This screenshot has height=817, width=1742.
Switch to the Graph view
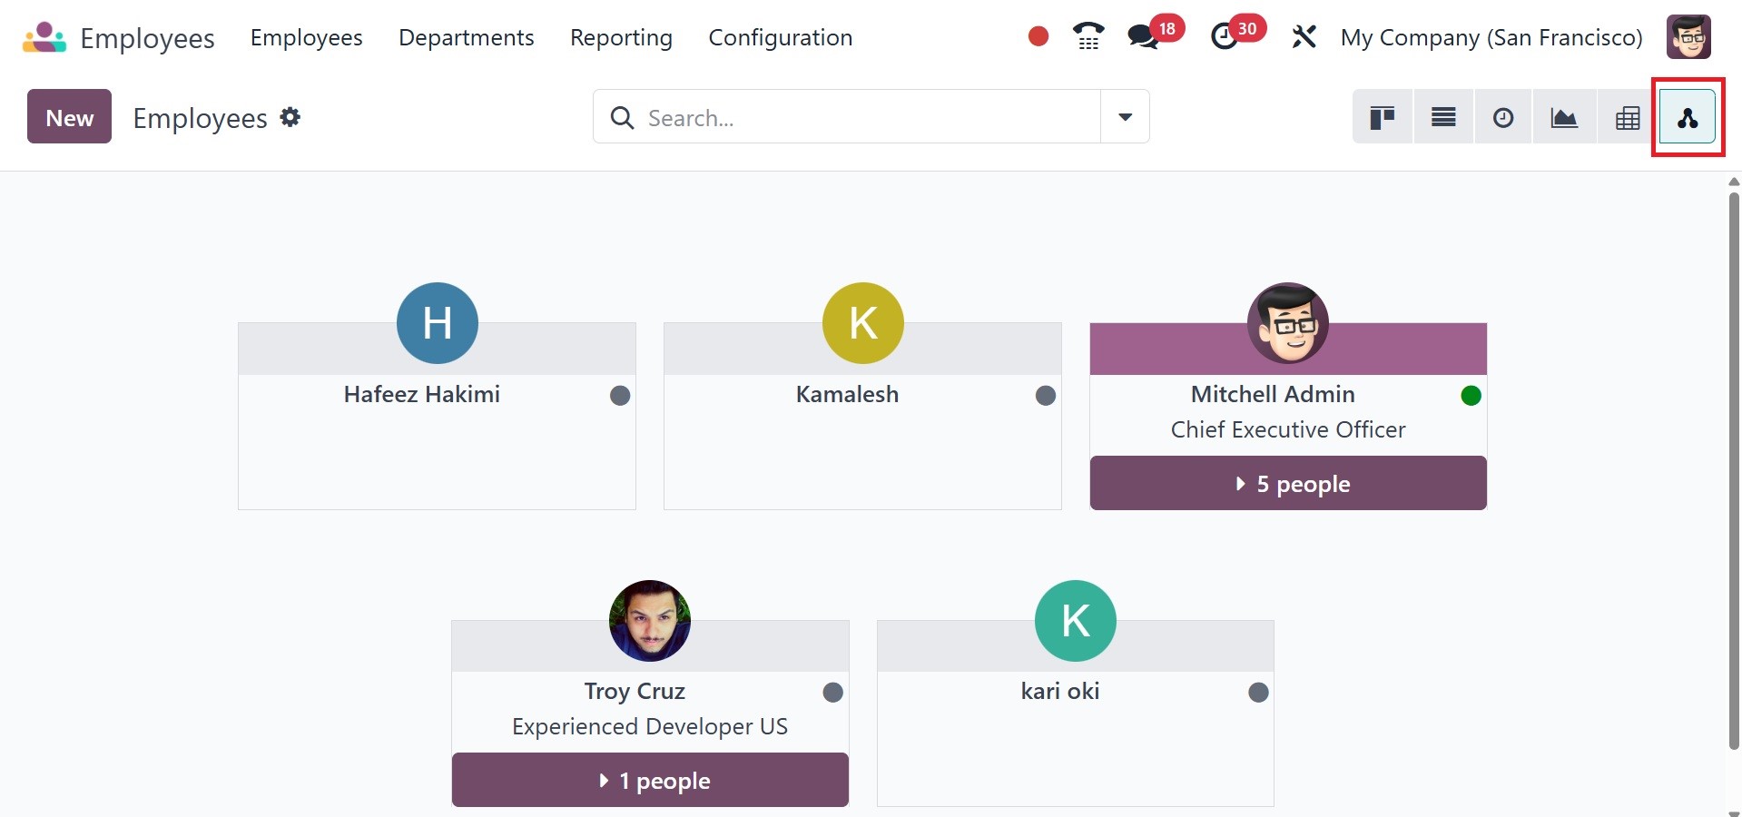coord(1564,117)
